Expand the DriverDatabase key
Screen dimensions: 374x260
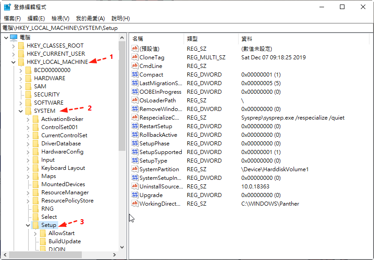click(28, 144)
